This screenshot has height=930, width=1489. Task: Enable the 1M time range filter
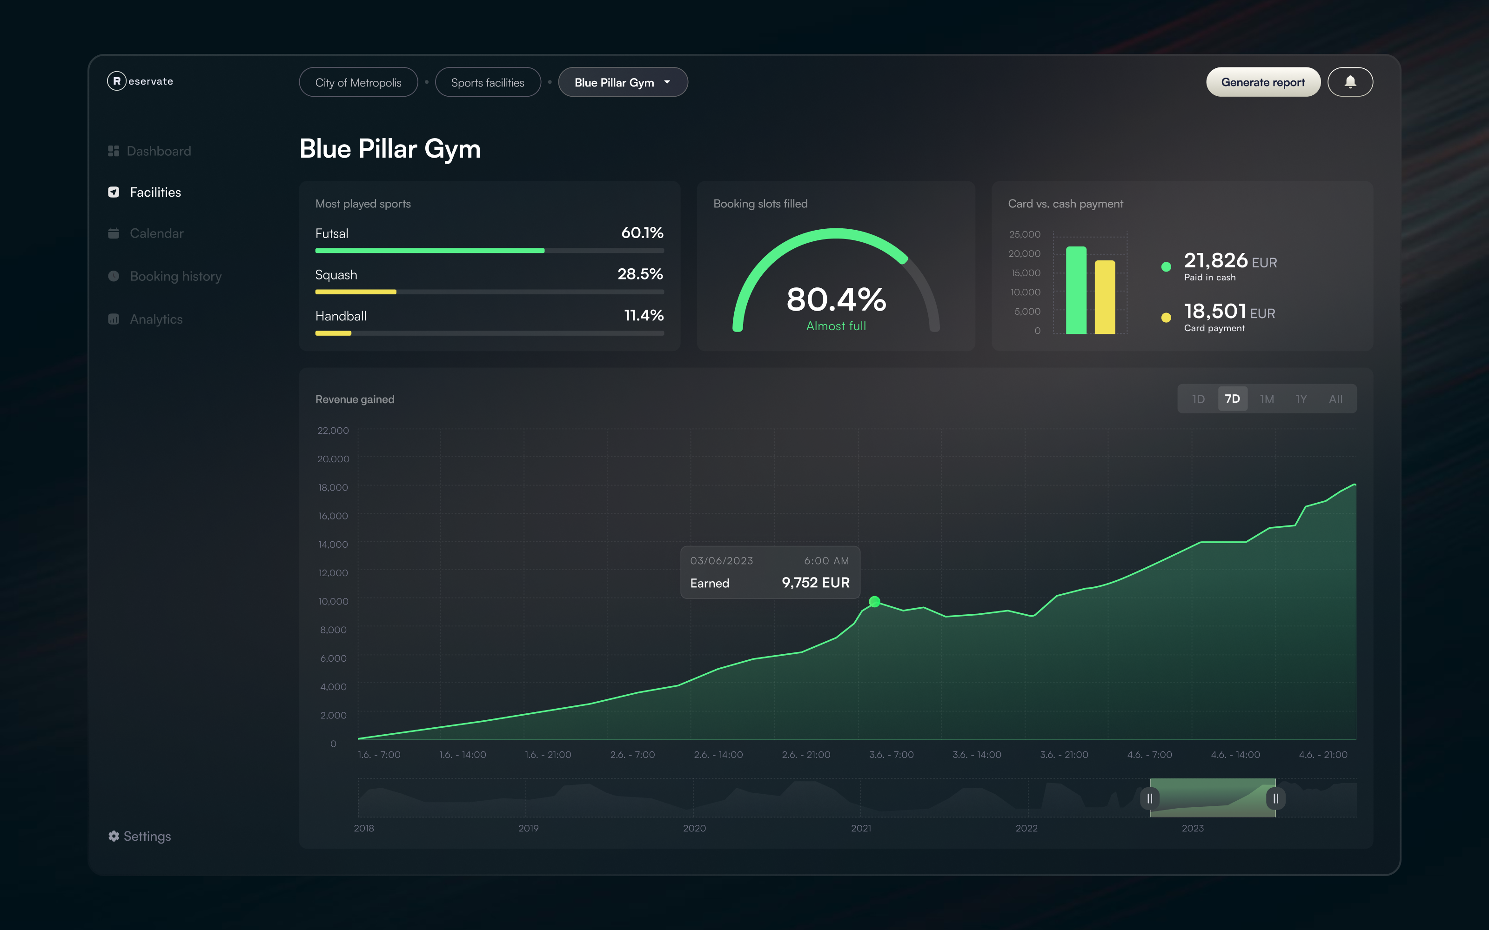[x=1268, y=399]
